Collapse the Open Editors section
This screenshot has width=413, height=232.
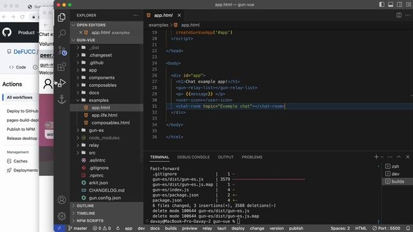(107, 25)
